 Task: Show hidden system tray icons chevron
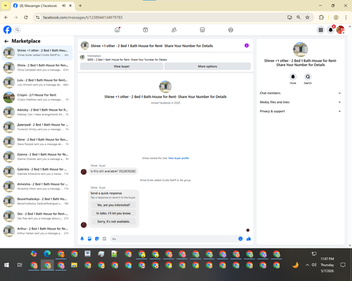[x=307, y=265]
